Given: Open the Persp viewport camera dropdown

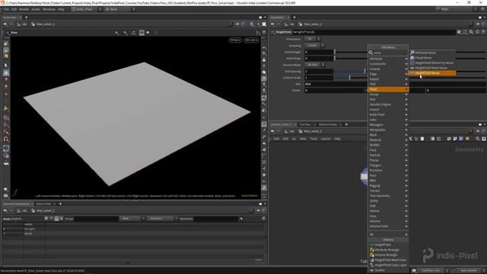Looking at the screenshot, I should click(x=235, y=40).
